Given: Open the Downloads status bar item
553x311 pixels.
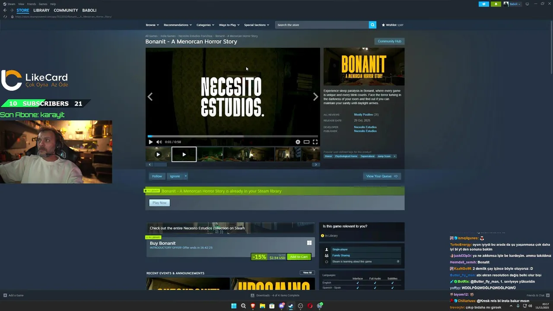Looking at the screenshot, I should [275, 295].
